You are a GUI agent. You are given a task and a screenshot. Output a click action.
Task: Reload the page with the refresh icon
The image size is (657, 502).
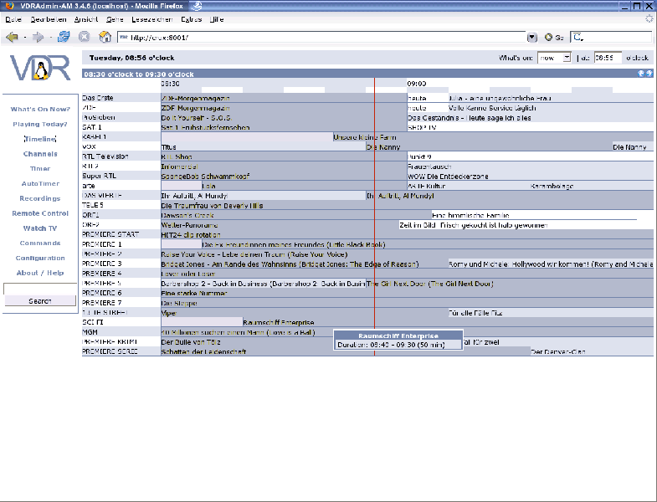(x=64, y=37)
